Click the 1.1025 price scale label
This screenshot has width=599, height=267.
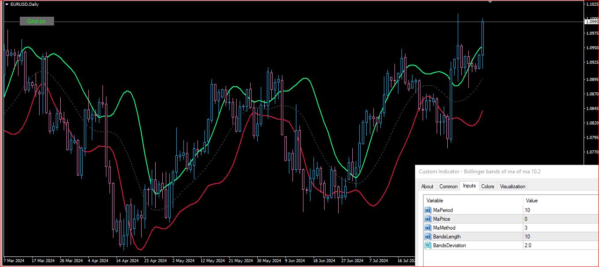[592, 4]
